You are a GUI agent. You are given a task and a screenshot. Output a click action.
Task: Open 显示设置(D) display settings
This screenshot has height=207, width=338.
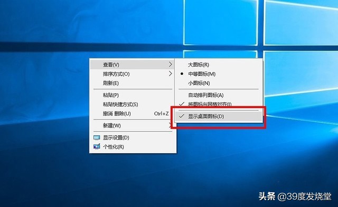click(132, 137)
